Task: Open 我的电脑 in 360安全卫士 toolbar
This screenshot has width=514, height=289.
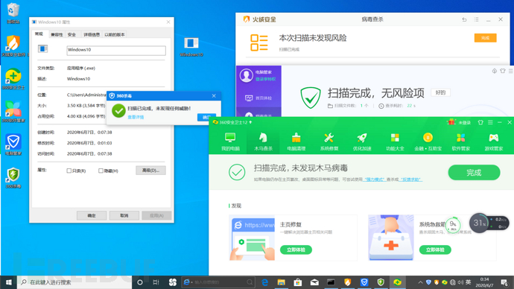Action: [x=230, y=142]
